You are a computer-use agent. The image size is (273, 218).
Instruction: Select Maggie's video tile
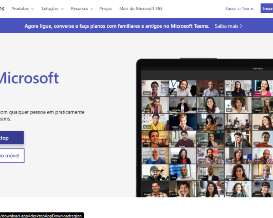(x=263, y=105)
